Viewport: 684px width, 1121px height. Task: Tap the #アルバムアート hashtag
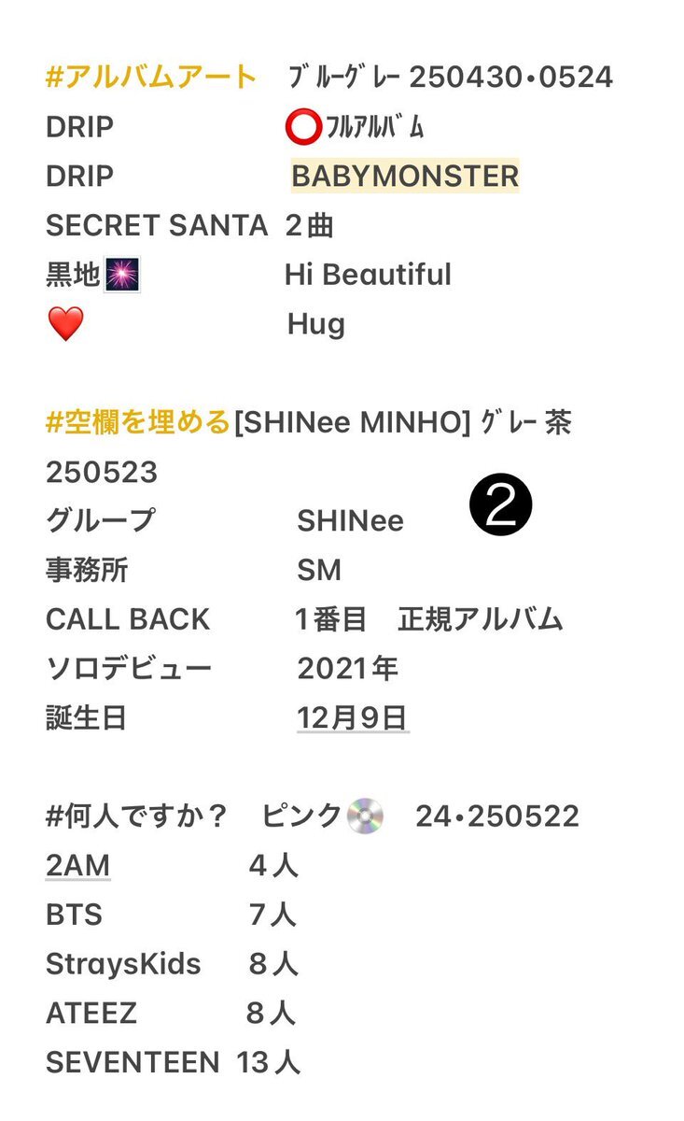coord(151,77)
